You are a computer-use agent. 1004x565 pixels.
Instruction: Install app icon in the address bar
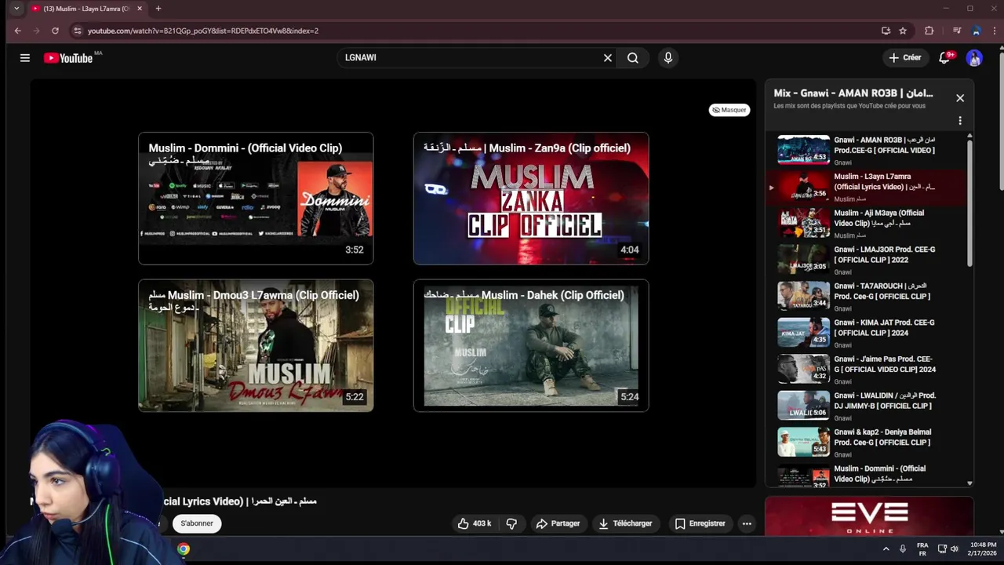point(886,31)
